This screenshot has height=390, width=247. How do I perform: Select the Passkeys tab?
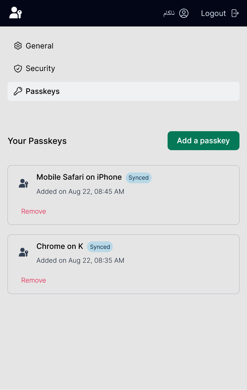pyautogui.click(x=42, y=91)
